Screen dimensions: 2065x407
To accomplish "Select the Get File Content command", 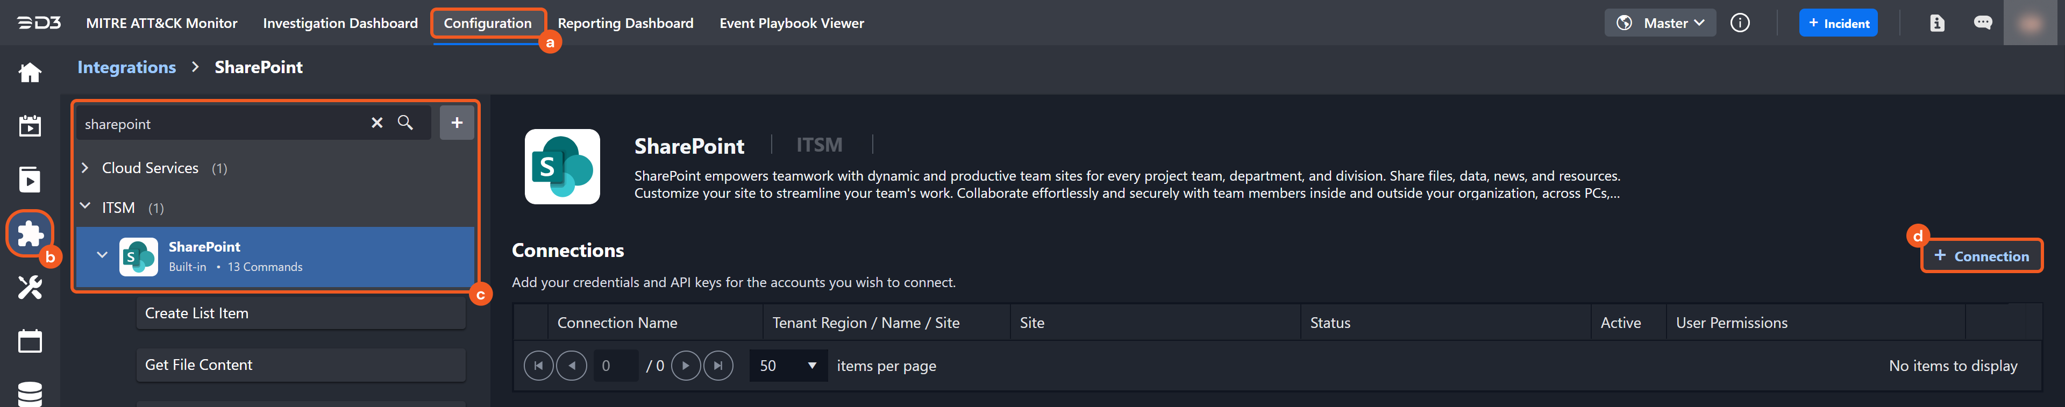I will [x=301, y=365].
